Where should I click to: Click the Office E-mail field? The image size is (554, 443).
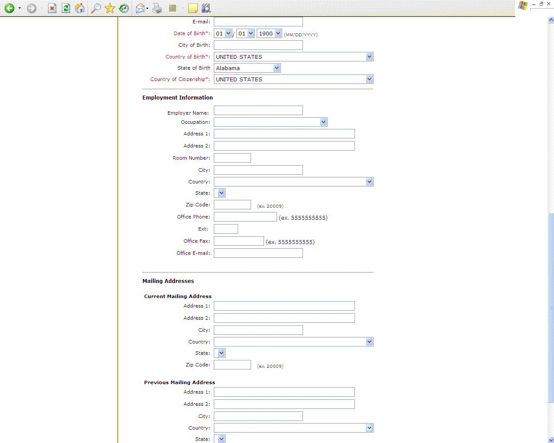[x=258, y=253]
